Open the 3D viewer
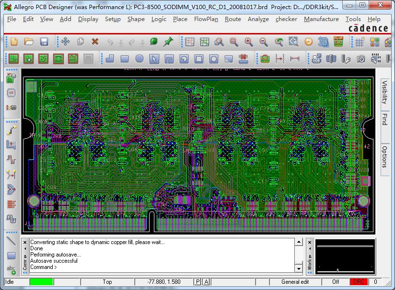Screen dimensions: 395x290 [x=322, y=42]
